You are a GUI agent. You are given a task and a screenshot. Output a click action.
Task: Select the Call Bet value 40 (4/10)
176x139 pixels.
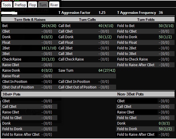tap(106, 26)
